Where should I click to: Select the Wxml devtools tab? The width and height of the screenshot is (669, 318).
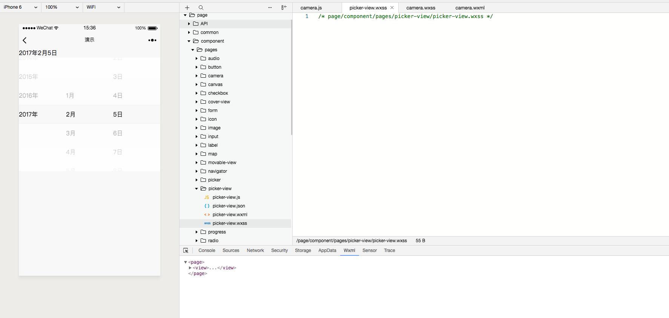click(x=349, y=250)
